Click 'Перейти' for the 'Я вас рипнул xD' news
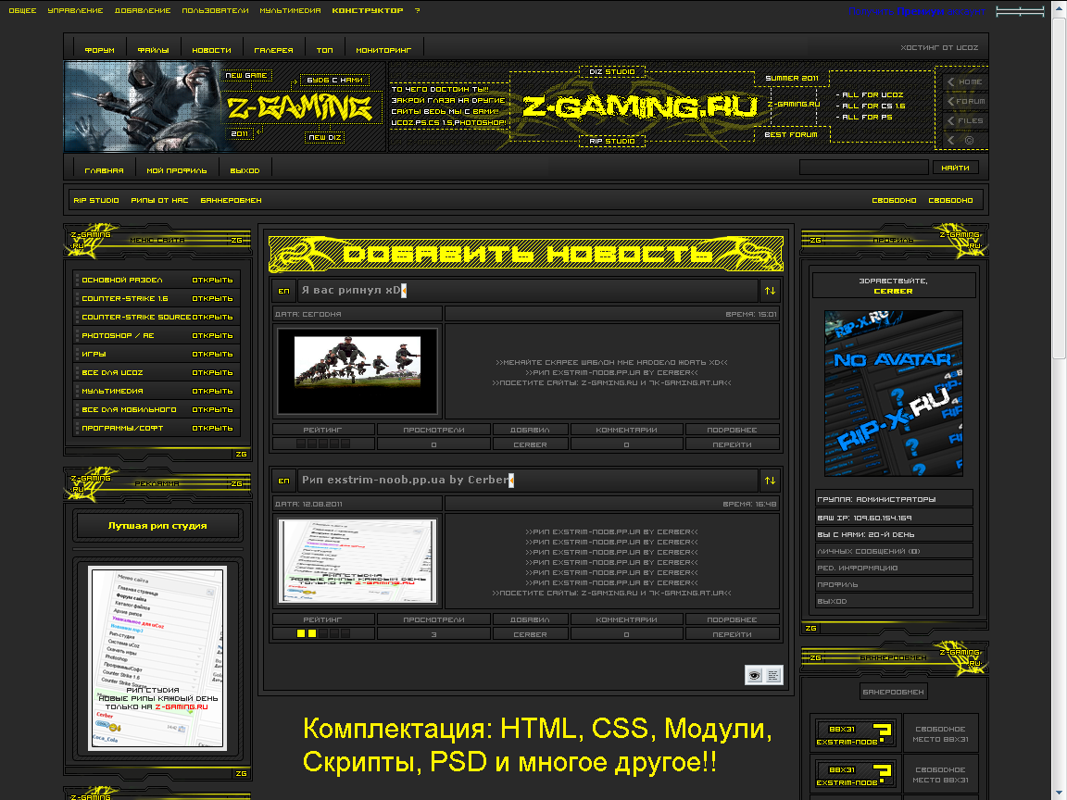 (733, 444)
